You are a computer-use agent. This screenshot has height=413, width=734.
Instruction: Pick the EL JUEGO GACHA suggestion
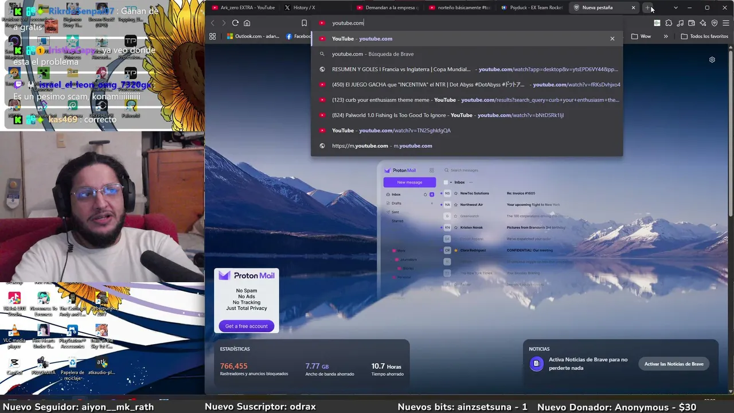point(466,84)
